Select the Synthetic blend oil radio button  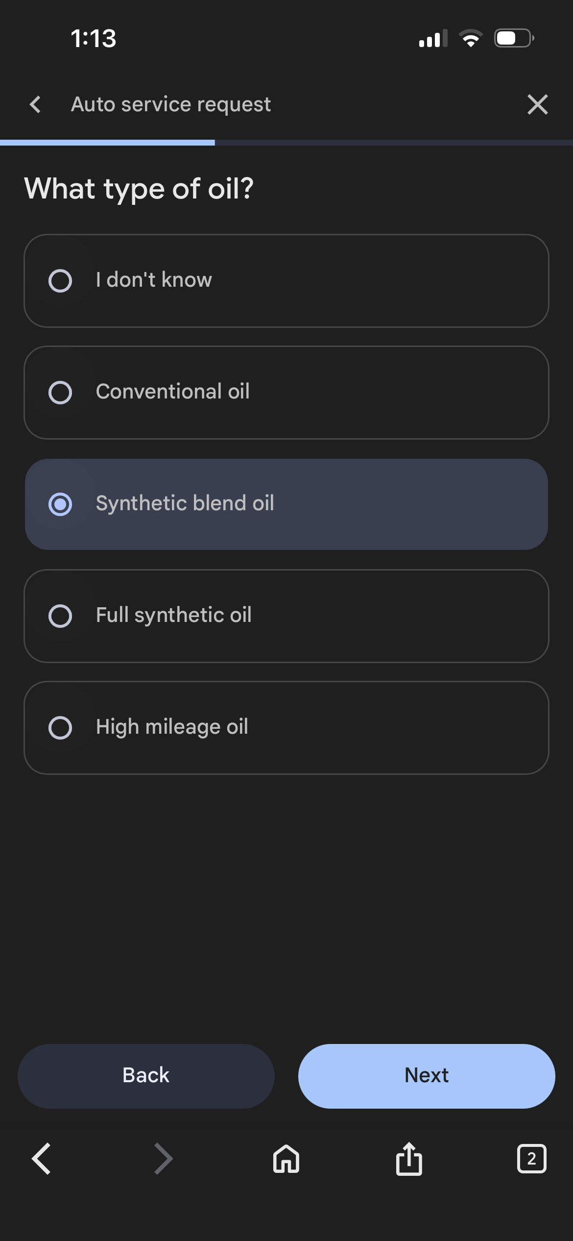click(x=60, y=504)
